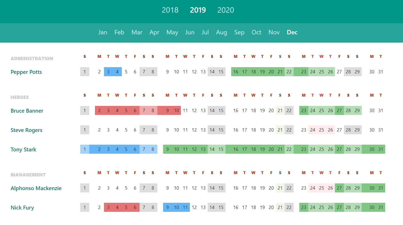The image size is (403, 225).
Task: Open Bruce Banner's schedule link
Action: [27, 111]
